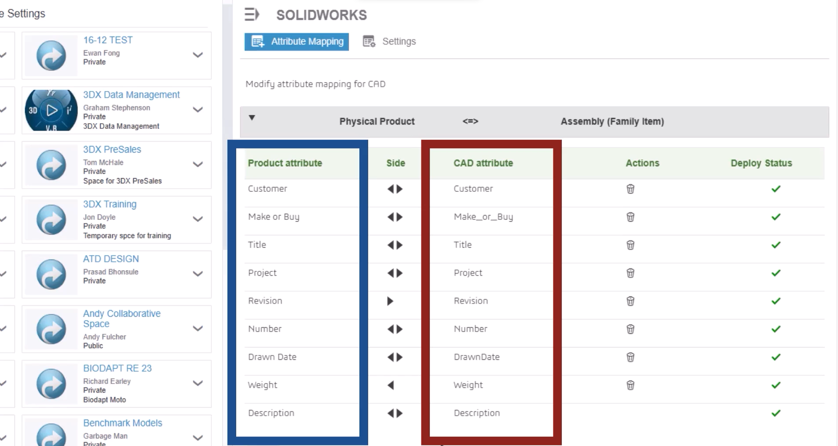Delete the Drawn Date mapping
This screenshot has height=446, width=838.
tap(630, 357)
